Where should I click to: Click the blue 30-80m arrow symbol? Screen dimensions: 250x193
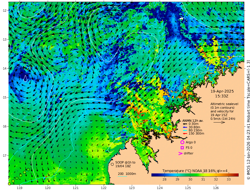coord(185,127)
